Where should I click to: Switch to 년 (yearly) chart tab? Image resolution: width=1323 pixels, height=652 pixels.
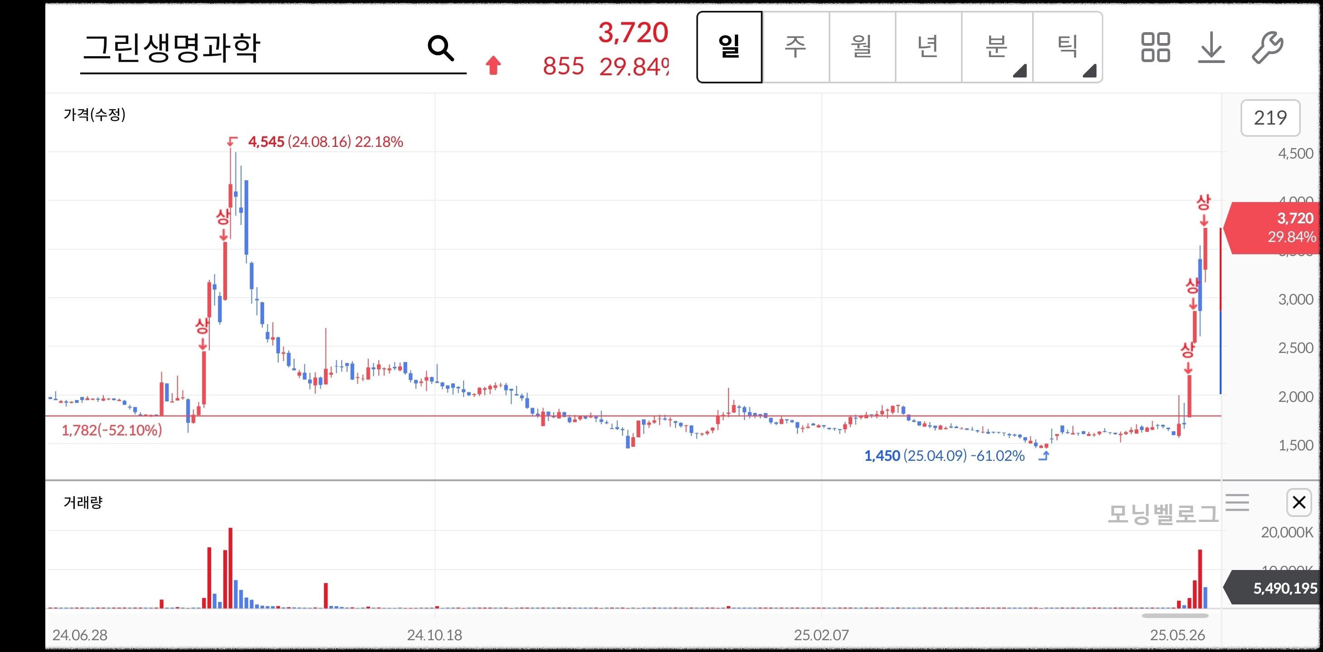(x=928, y=47)
